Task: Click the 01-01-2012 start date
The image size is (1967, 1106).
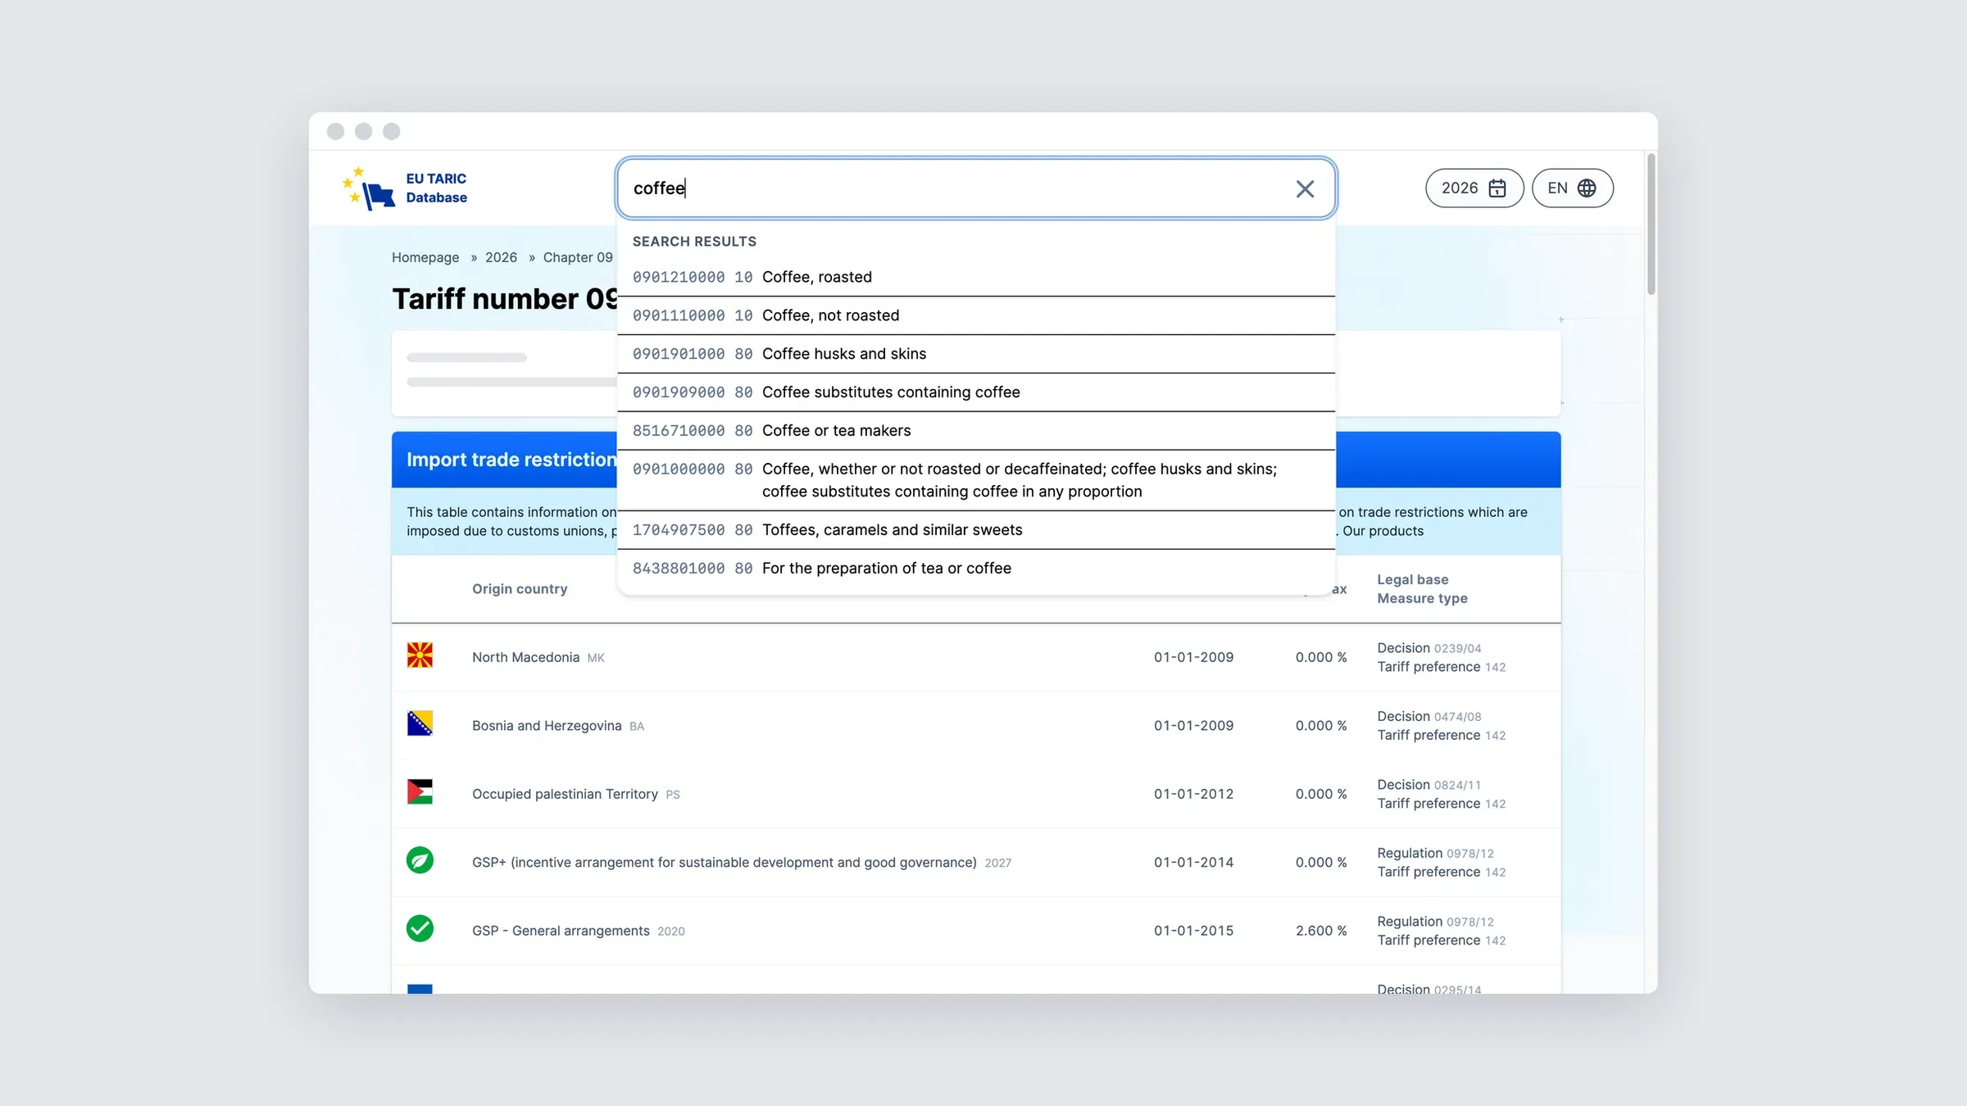Action: pos(1193,794)
